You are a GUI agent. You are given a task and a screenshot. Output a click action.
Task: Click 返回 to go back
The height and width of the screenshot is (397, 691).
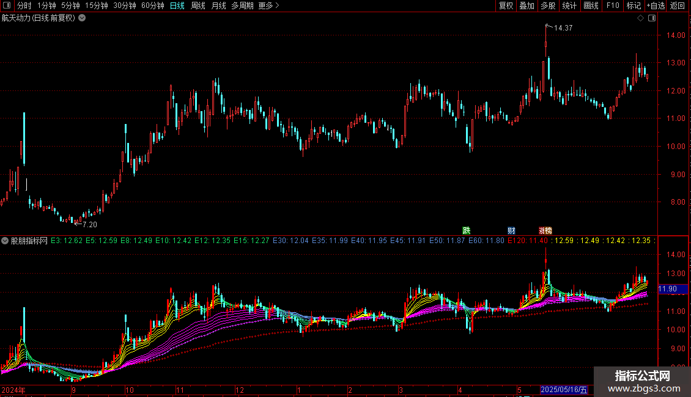point(678,5)
